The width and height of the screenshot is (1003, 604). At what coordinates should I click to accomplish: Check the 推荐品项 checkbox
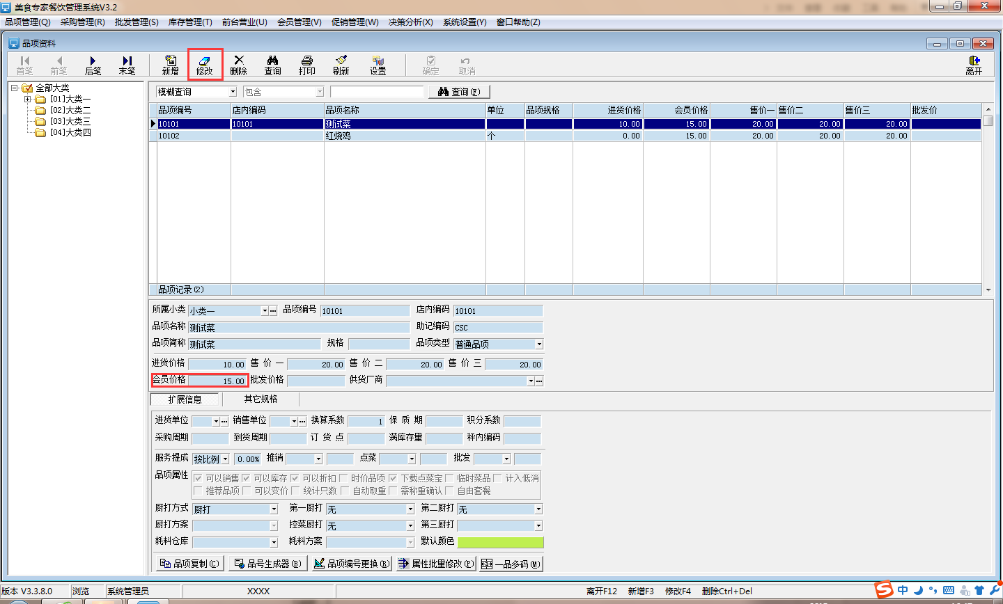click(x=199, y=491)
